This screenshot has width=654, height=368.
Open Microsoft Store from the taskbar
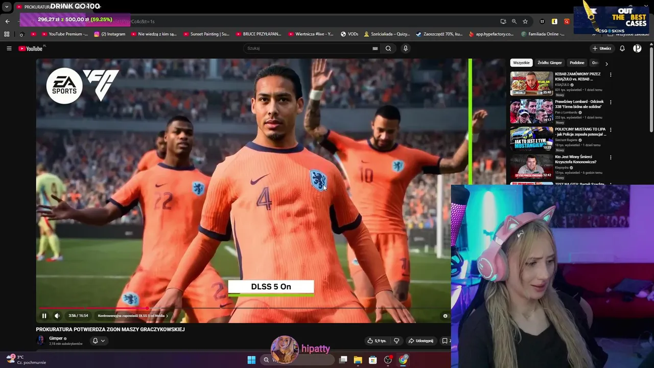373,360
